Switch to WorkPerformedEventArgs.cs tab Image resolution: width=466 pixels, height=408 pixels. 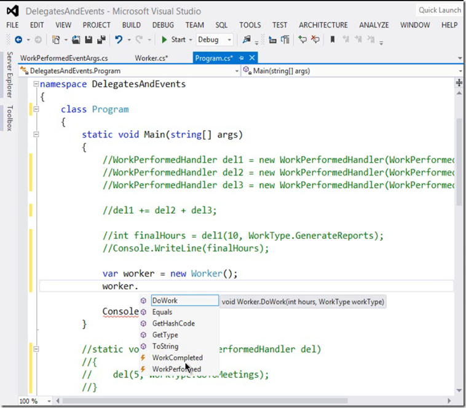click(64, 58)
